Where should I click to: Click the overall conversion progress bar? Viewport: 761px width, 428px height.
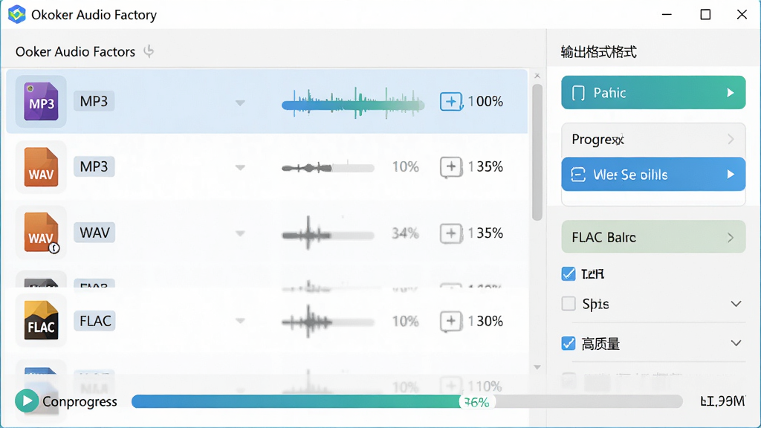click(407, 401)
